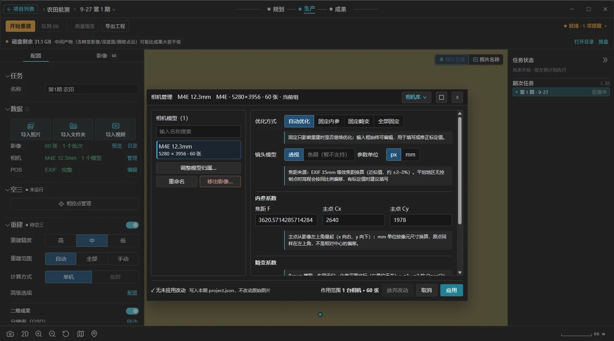Zoom in with the magnifier plus icon

(x=38, y=334)
